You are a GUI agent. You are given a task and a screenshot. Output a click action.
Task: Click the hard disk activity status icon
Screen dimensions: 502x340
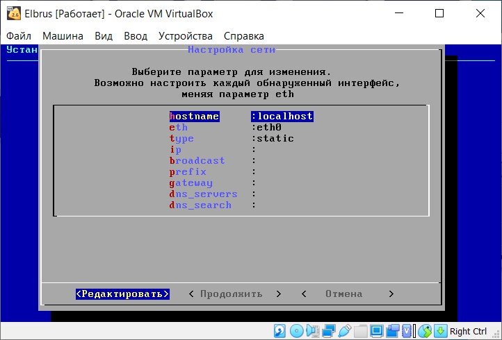pyautogui.click(x=280, y=331)
